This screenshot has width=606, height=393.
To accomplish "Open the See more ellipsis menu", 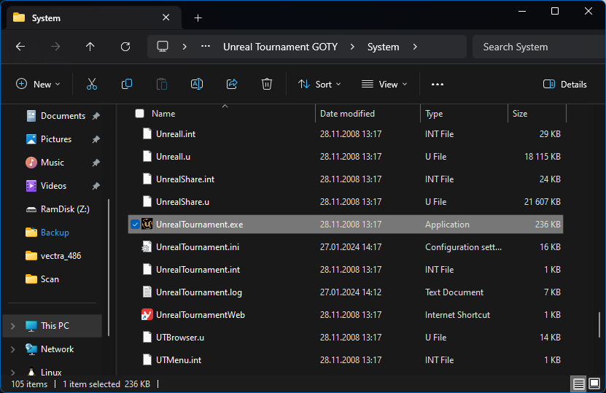I will pyautogui.click(x=438, y=85).
